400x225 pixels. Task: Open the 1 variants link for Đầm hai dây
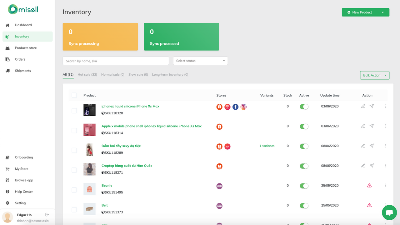[267, 146]
